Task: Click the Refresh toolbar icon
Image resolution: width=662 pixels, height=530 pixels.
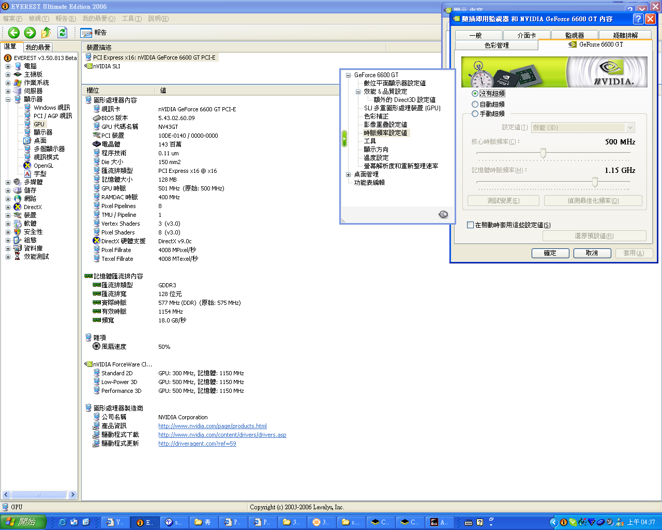Action: point(62,33)
